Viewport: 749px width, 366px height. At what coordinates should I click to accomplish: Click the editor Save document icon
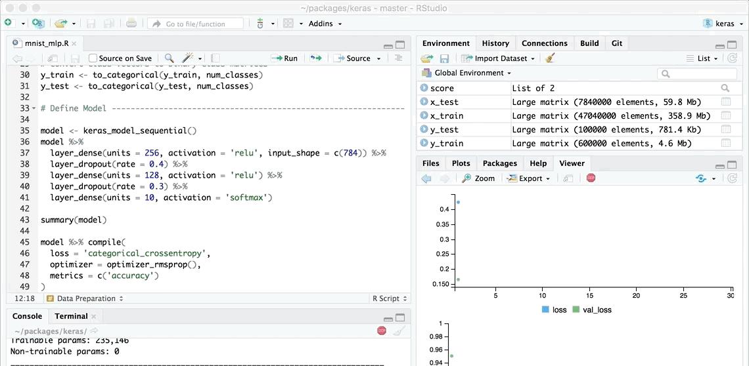[x=75, y=58]
